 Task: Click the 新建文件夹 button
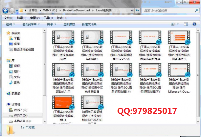tap(89, 24)
